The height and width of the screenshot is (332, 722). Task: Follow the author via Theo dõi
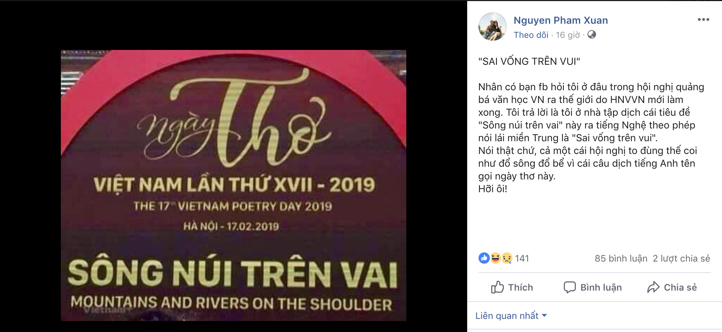[531, 35]
